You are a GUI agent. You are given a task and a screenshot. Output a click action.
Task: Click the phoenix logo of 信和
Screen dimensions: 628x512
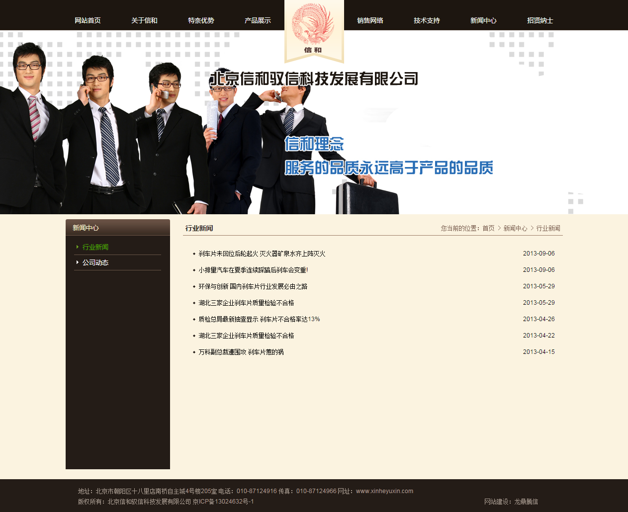click(x=314, y=29)
